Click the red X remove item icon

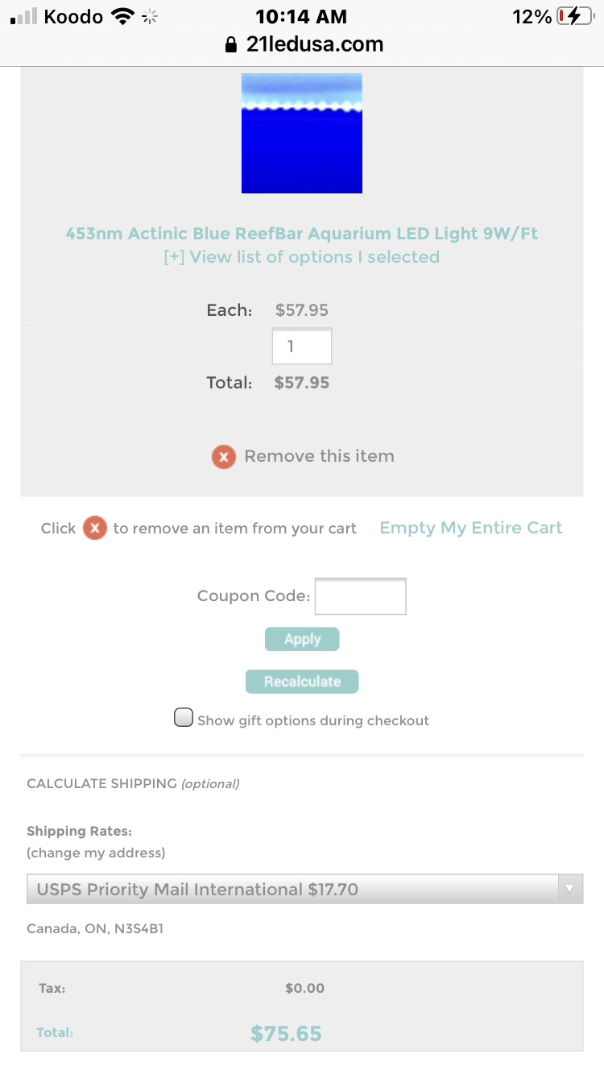(x=224, y=457)
